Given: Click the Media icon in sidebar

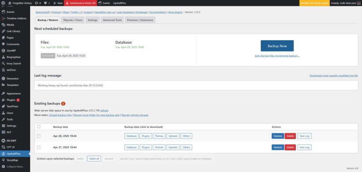Looking at the screenshot, I should point(3,25).
